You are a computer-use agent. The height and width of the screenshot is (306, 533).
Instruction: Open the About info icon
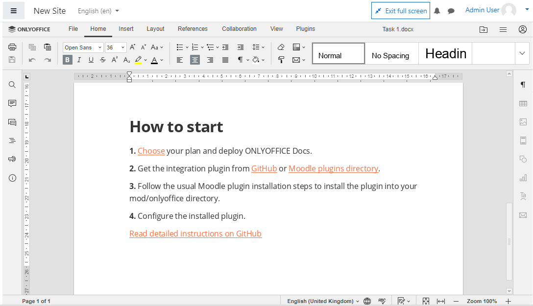pyautogui.click(x=12, y=178)
